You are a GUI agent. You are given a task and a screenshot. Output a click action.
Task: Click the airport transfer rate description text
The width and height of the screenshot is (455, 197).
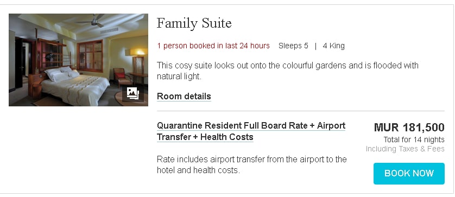coord(252,164)
